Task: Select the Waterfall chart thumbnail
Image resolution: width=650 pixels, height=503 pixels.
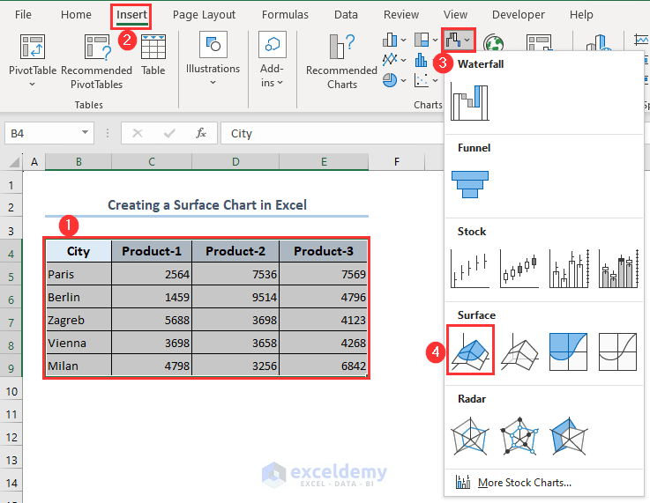Action: [470, 102]
